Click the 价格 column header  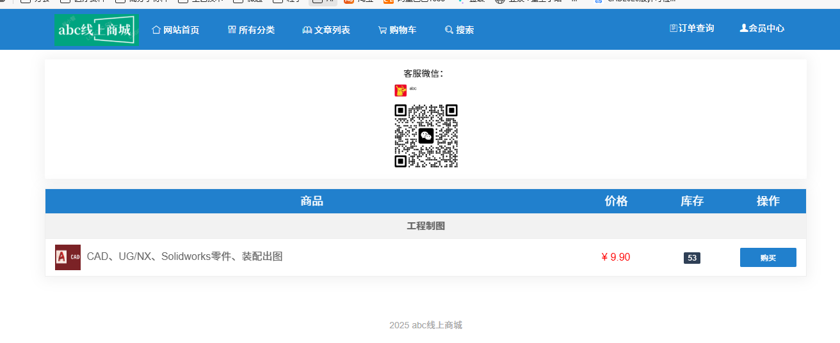tap(616, 201)
